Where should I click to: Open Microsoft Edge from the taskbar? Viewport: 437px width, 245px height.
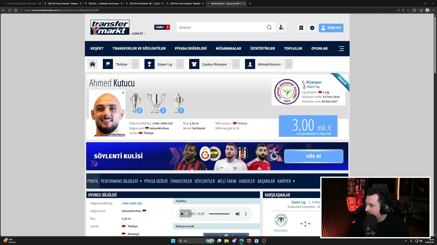[x=241, y=241]
